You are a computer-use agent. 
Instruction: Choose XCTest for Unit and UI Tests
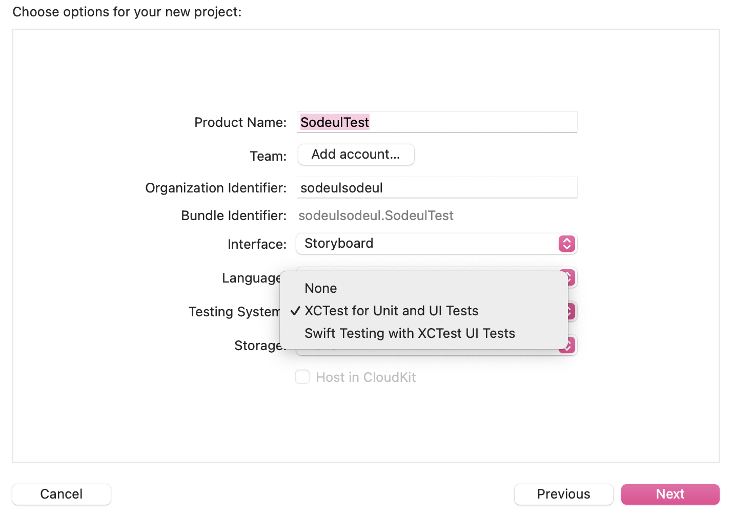click(x=391, y=311)
